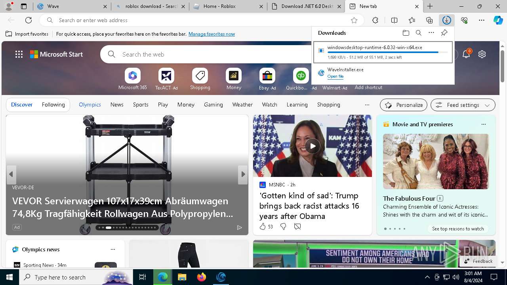This screenshot has width=507, height=285.
Task: Dislike the Trump article
Action: (283, 226)
